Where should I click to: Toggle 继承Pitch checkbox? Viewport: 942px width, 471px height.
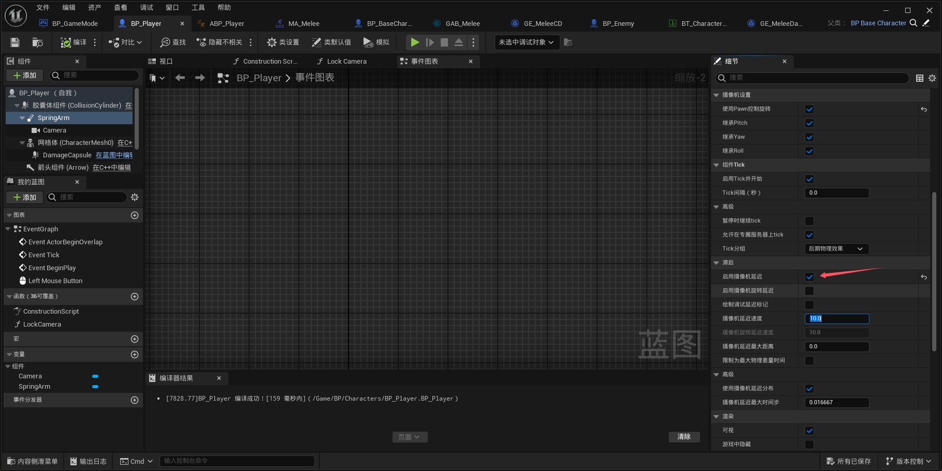(809, 123)
